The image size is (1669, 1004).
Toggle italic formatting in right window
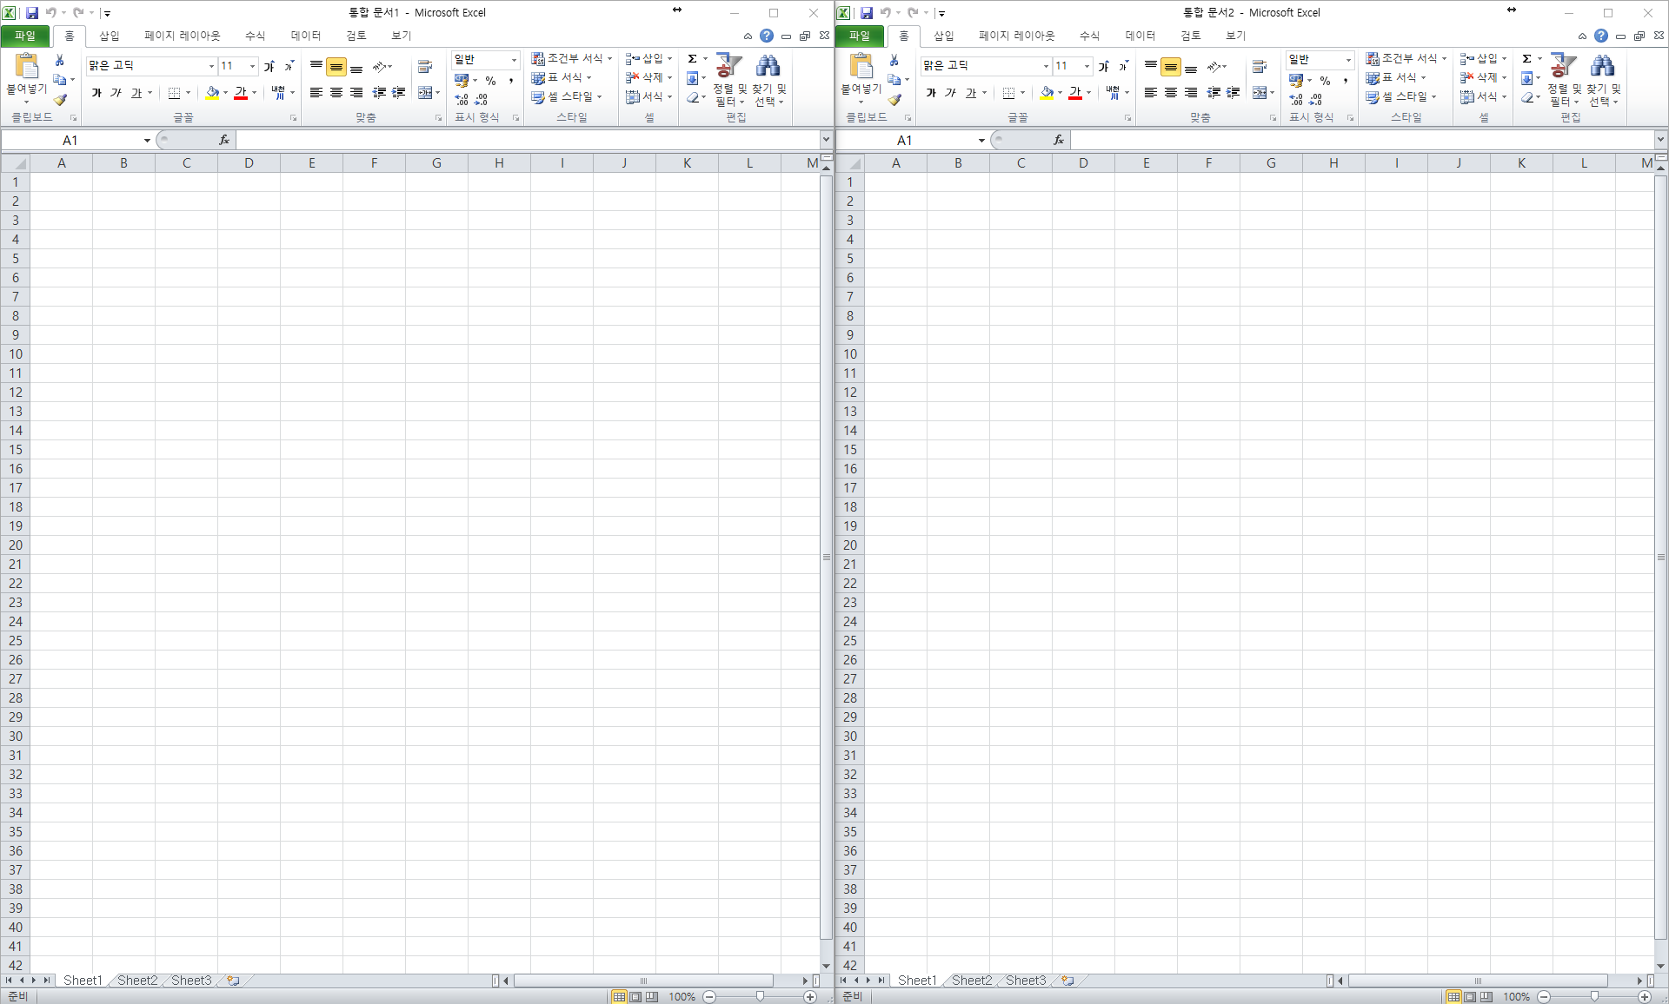coord(950,92)
